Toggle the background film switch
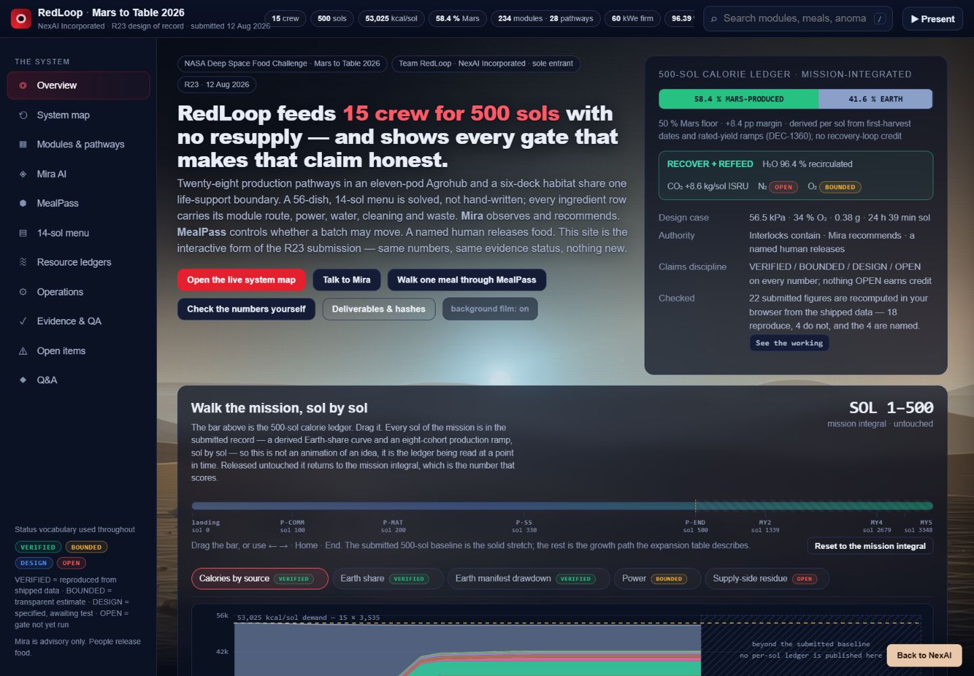Screen dimensions: 974x676 [x=490, y=309]
